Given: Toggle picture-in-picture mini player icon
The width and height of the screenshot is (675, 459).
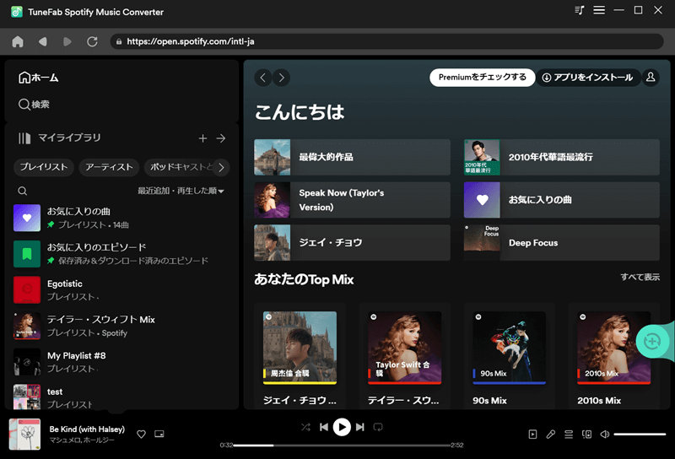Looking at the screenshot, I should (159, 434).
